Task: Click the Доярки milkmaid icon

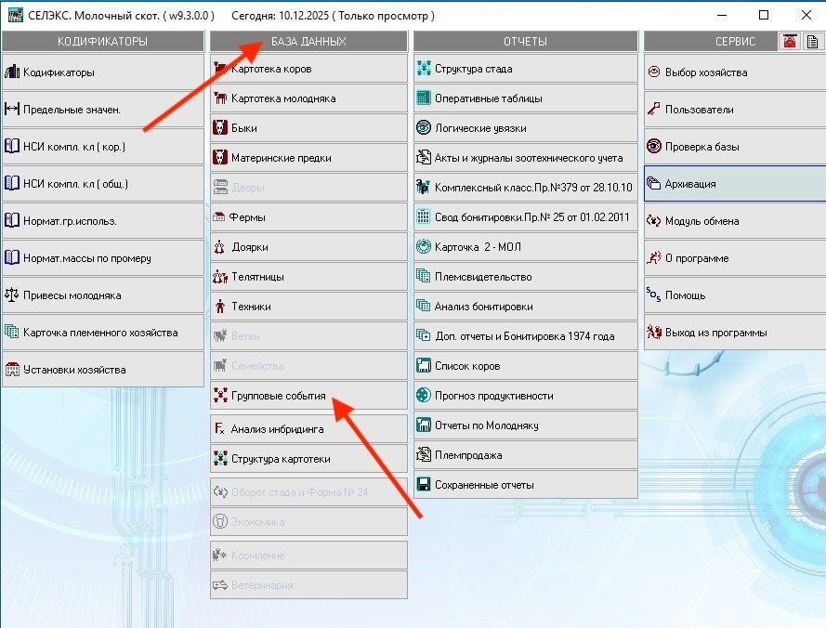Action: [x=219, y=246]
